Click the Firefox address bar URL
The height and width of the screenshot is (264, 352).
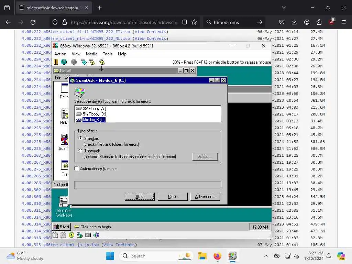pos(123,22)
